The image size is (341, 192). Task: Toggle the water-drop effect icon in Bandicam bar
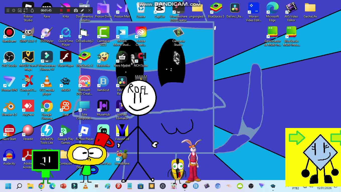pyautogui.click(x=32, y=10)
